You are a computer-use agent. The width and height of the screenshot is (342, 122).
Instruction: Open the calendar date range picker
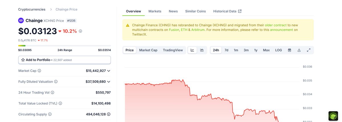point(290,50)
